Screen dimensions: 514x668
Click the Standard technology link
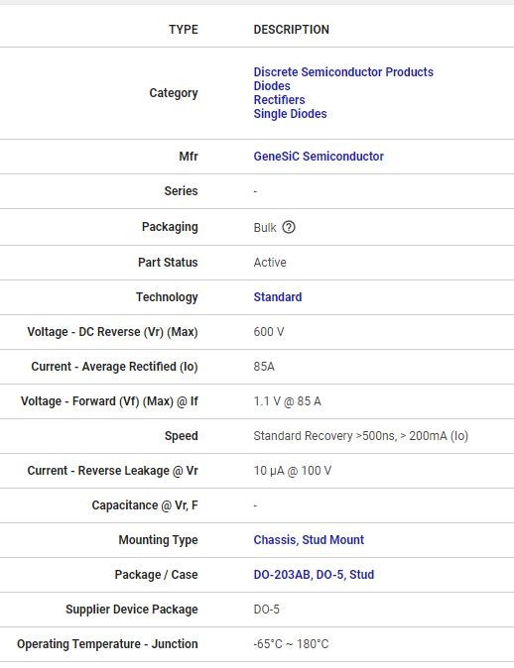[x=278, y=297]
